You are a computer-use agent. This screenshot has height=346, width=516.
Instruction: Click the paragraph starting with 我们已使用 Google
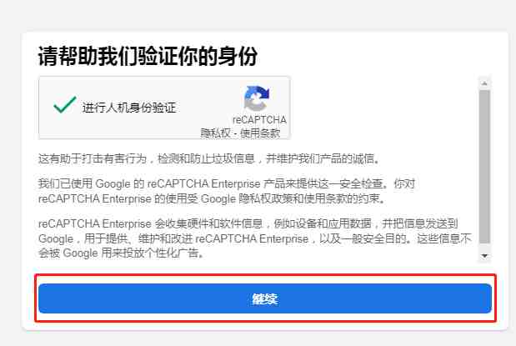coord(227,191)
